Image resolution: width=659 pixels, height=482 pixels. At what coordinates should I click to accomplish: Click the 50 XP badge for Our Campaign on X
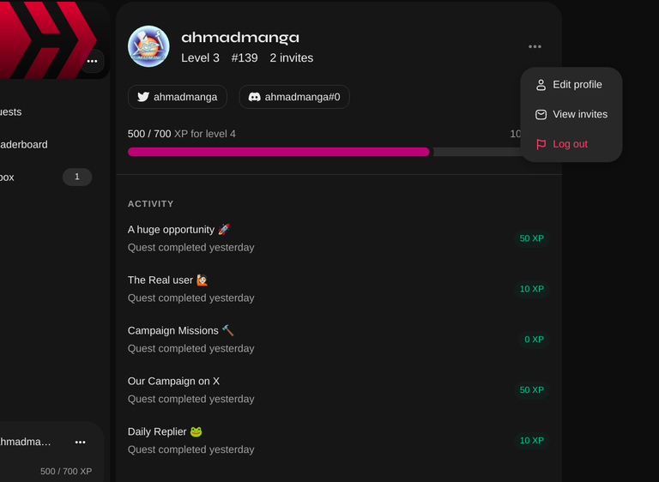pyautogui.click(x=532, y=390)
